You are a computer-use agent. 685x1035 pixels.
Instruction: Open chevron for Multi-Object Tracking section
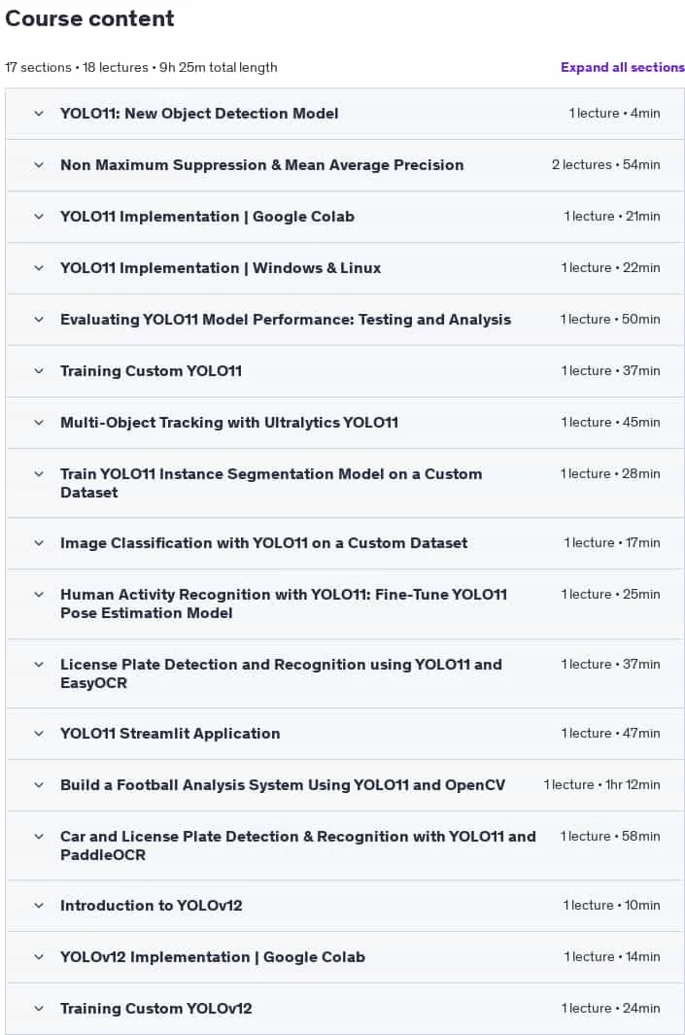click(39, 423)
